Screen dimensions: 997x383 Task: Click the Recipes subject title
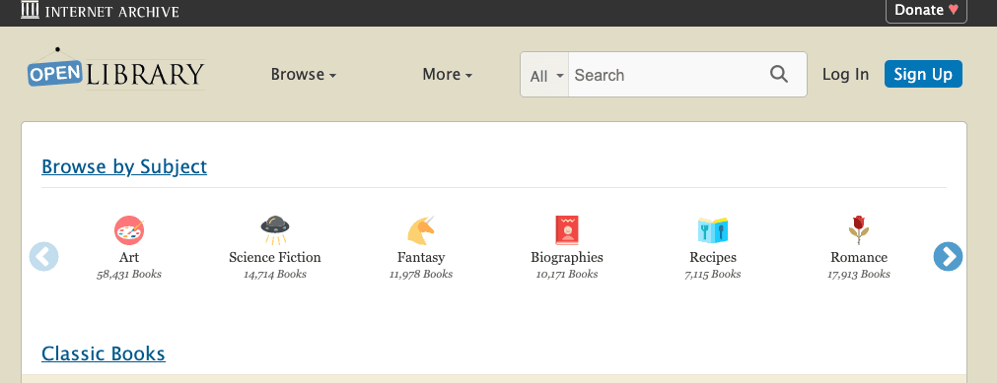[x=713, y=258]
